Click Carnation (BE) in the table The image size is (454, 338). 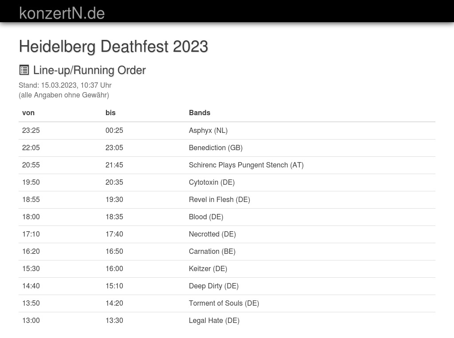[212, 251]
